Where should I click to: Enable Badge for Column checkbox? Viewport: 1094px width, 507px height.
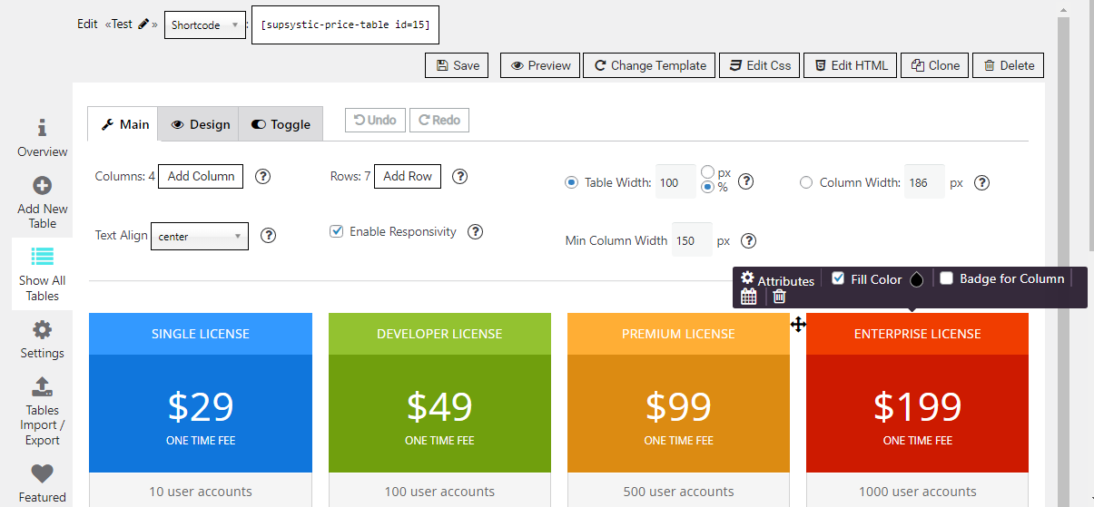pos(946,278)
